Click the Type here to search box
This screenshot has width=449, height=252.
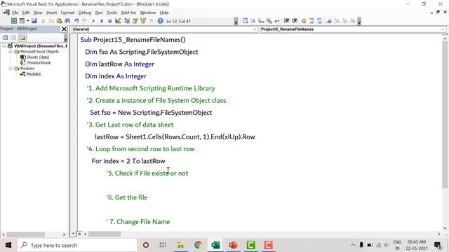[x=77, y=245]
